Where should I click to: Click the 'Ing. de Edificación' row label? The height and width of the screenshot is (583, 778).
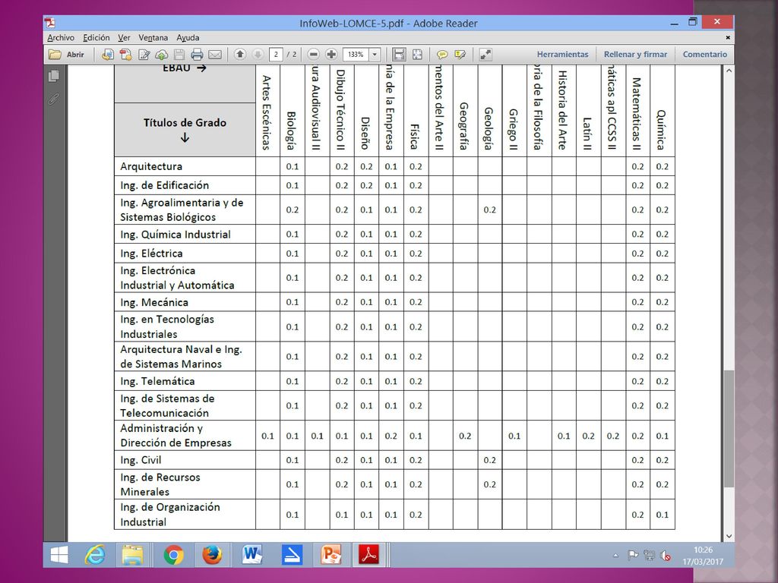(164, 185)
